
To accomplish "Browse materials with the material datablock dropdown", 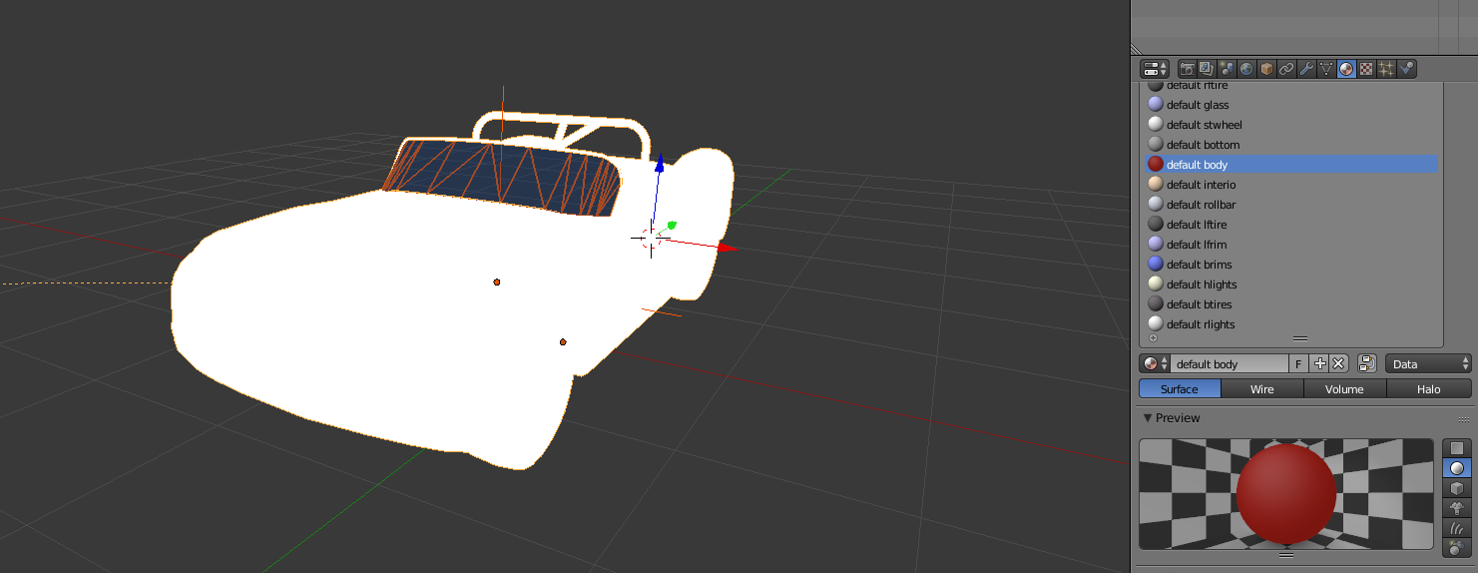I will pos(1155,364).
